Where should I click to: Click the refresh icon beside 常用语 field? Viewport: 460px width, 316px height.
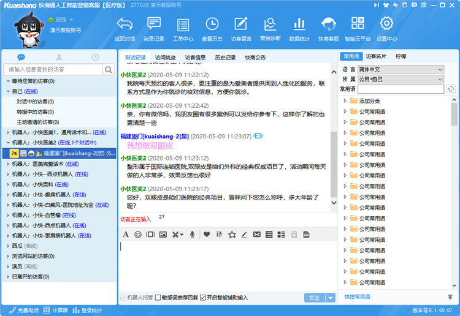pyautogui.click(x=451, y=89)
